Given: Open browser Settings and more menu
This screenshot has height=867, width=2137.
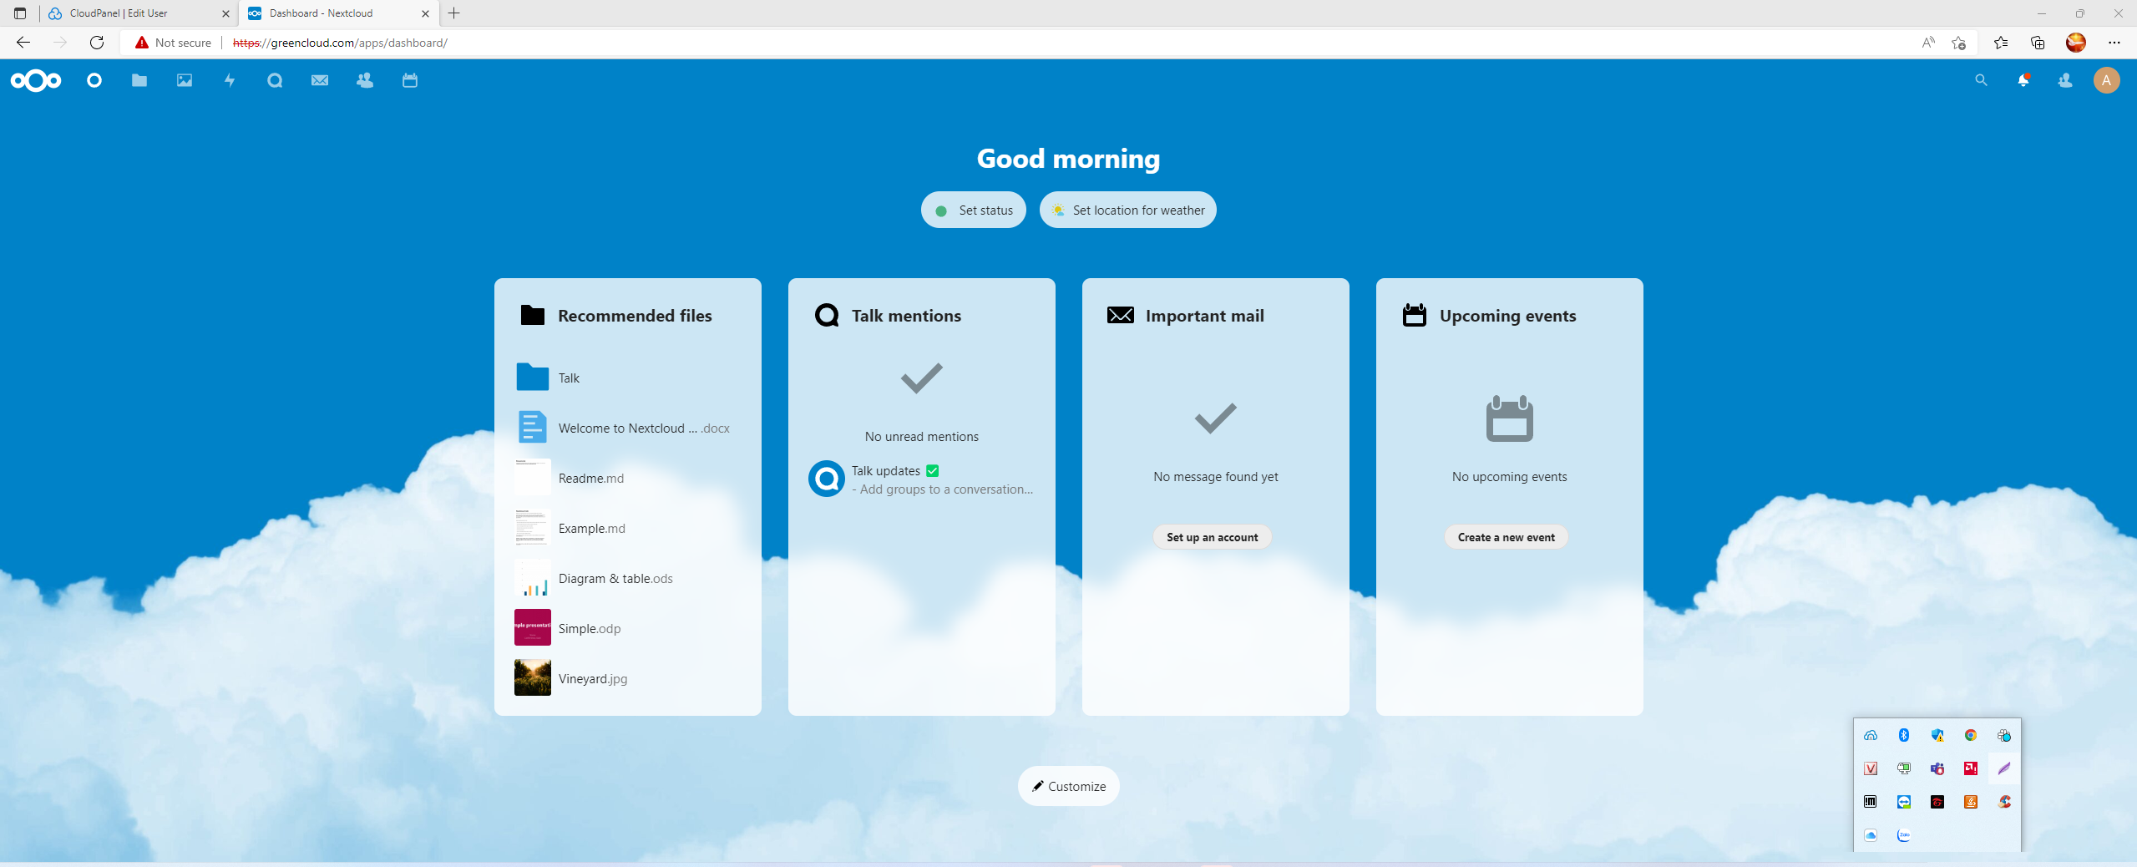Looking at the screenshot, I should tap(2114, 43).
